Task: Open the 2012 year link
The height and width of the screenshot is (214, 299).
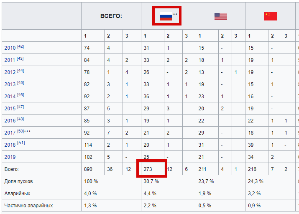Action: [x=10, y=72]
